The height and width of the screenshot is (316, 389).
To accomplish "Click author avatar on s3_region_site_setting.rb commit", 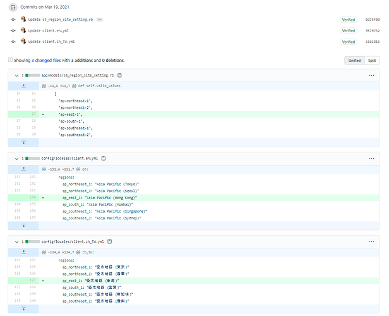I will click(23, 19).
